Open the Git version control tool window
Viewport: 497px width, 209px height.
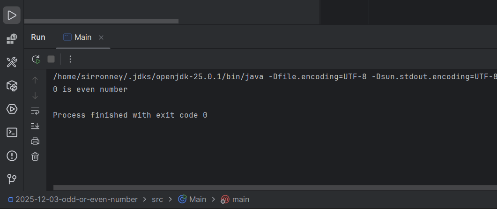(x=12, y=179)
